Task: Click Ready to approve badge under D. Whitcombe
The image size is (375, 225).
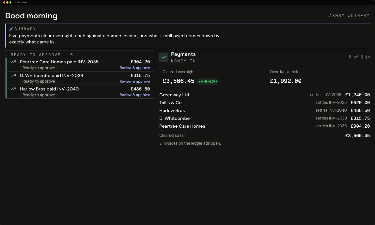Action: [x=39, y=81]
